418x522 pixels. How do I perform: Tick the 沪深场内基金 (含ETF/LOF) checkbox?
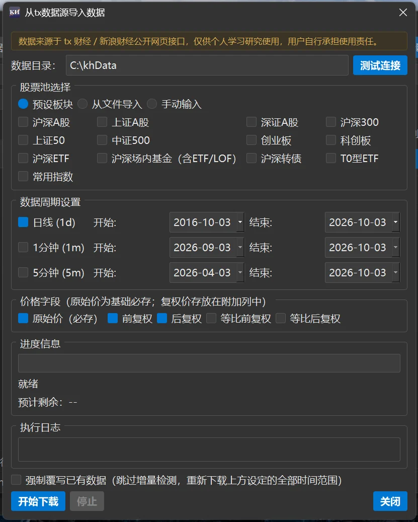102,158
